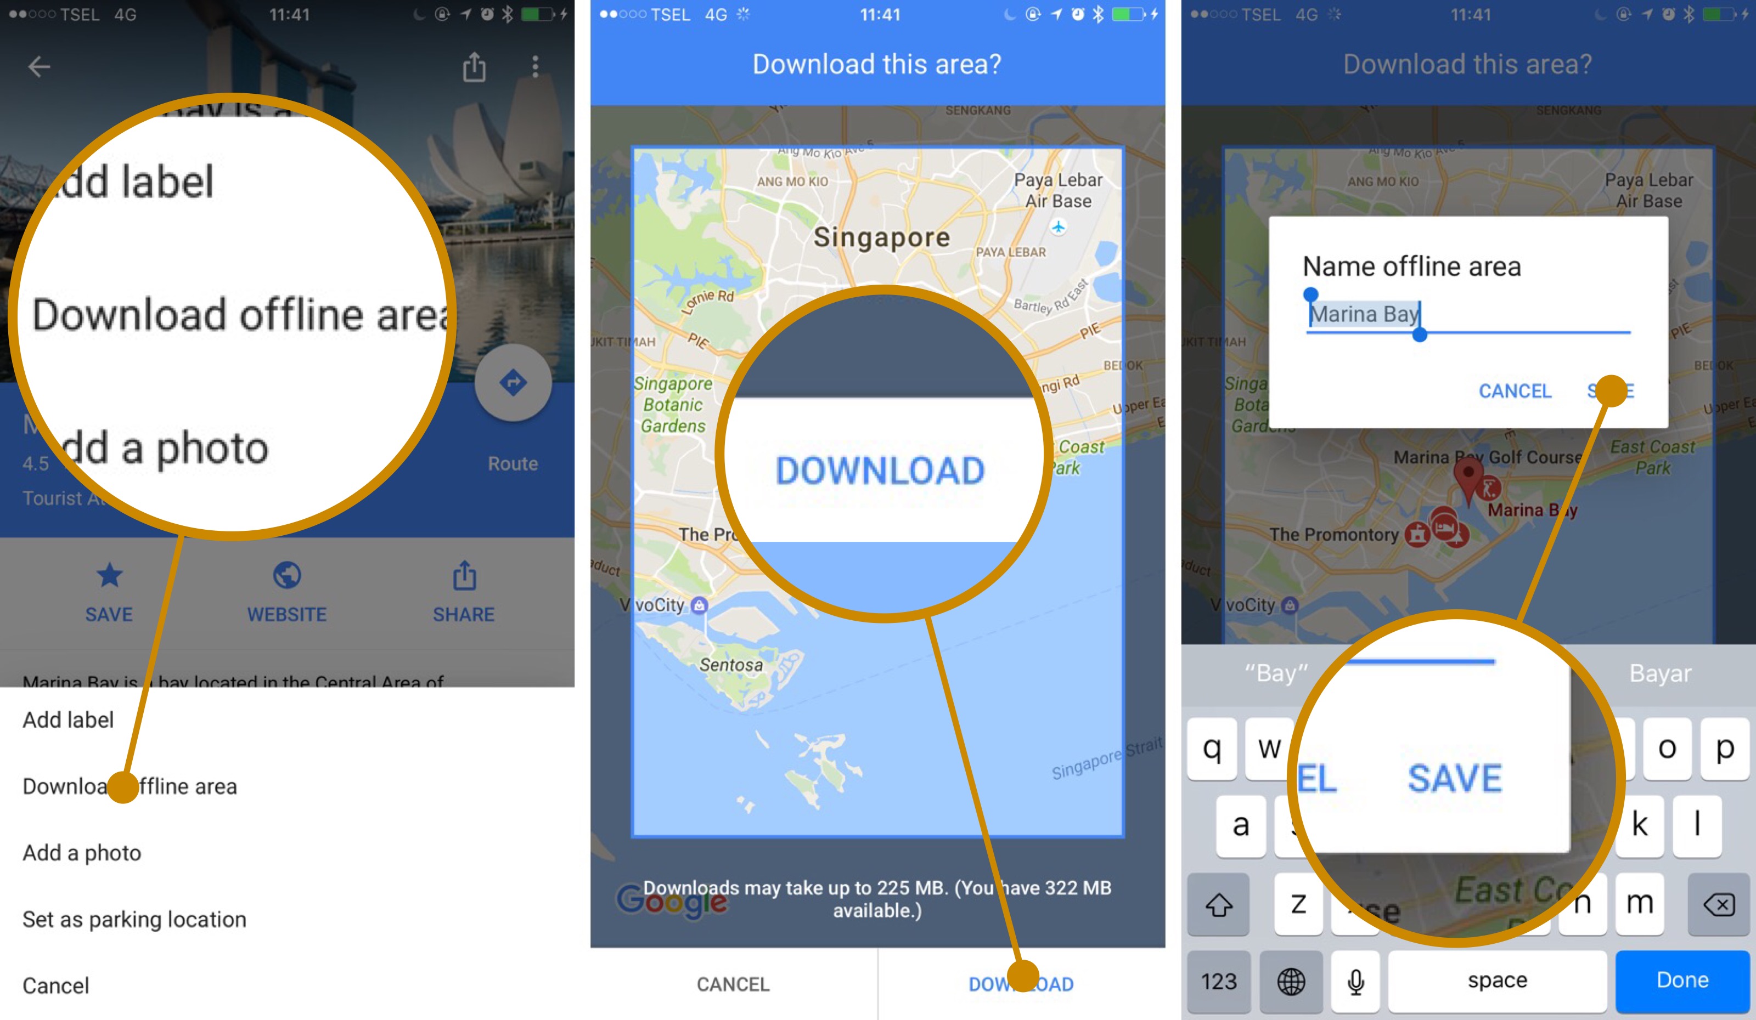This screenshot has width=1756, height=1020.
Task: Tap the Add label menu option
Action: 69,720
